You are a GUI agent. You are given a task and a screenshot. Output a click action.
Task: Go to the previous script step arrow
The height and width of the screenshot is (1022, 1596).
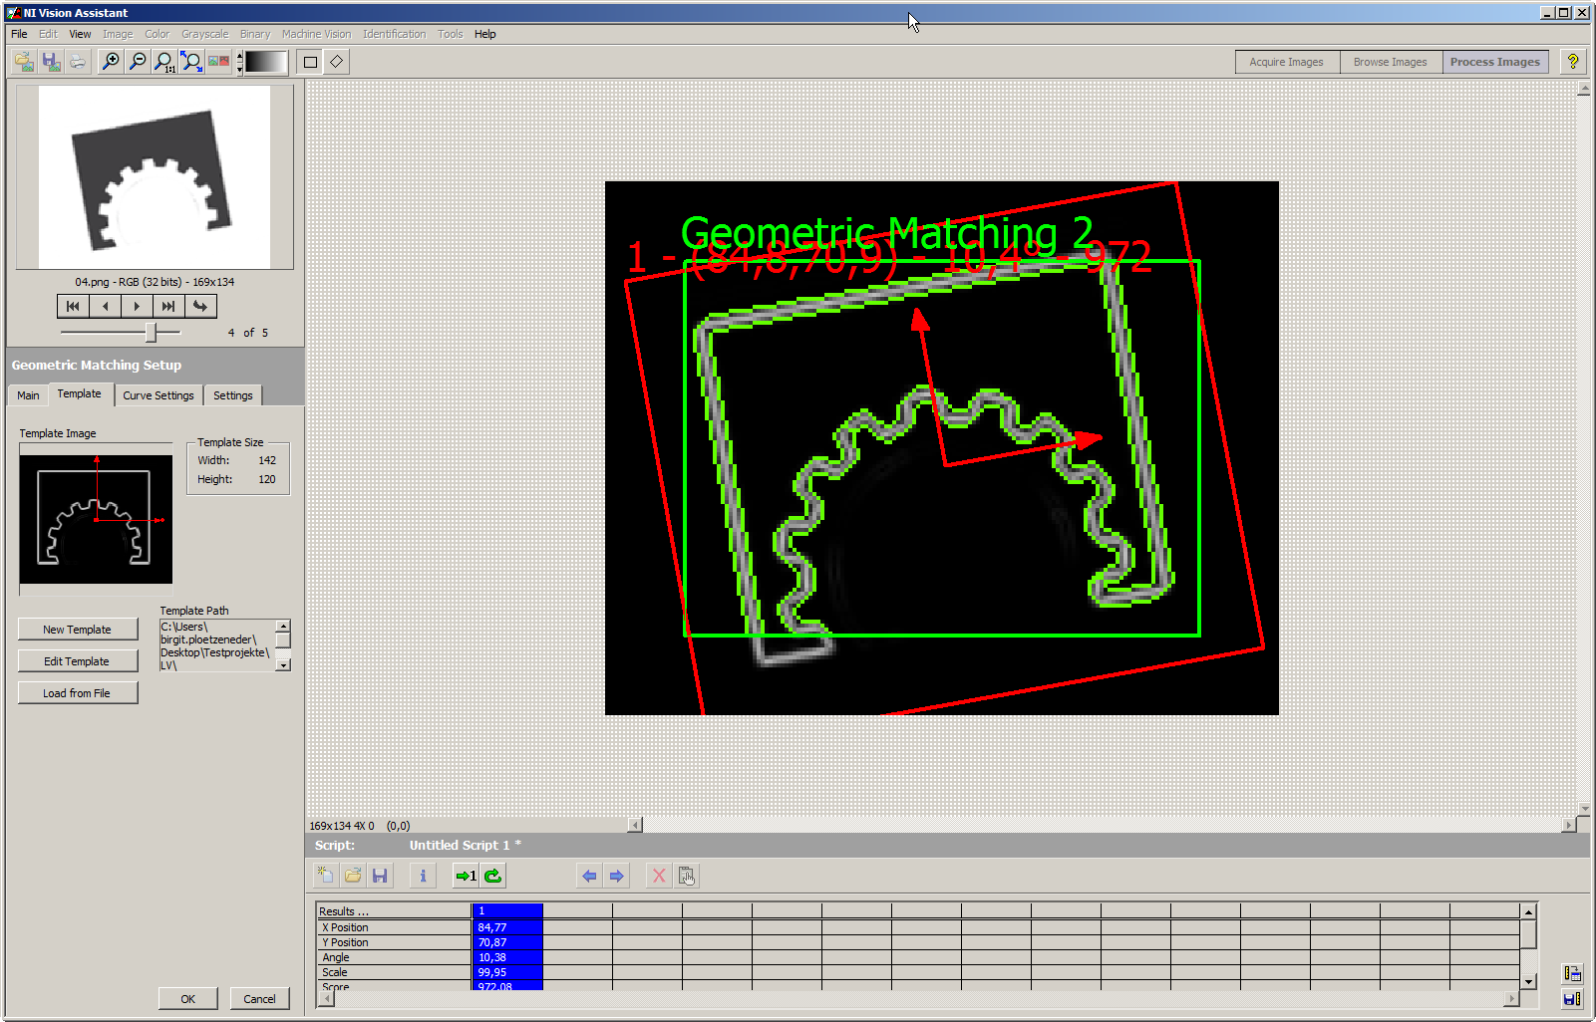(589, 876)
